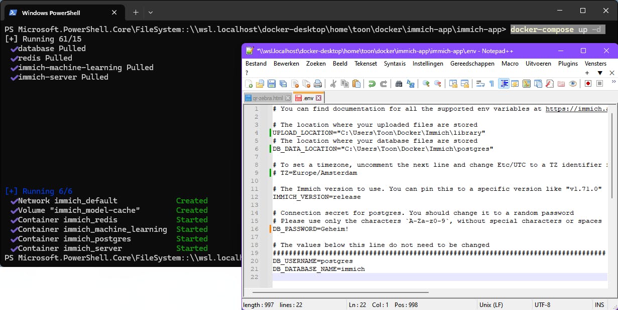
Task: Toggle show all characters pilcrow icon
Action: [491, 84]
